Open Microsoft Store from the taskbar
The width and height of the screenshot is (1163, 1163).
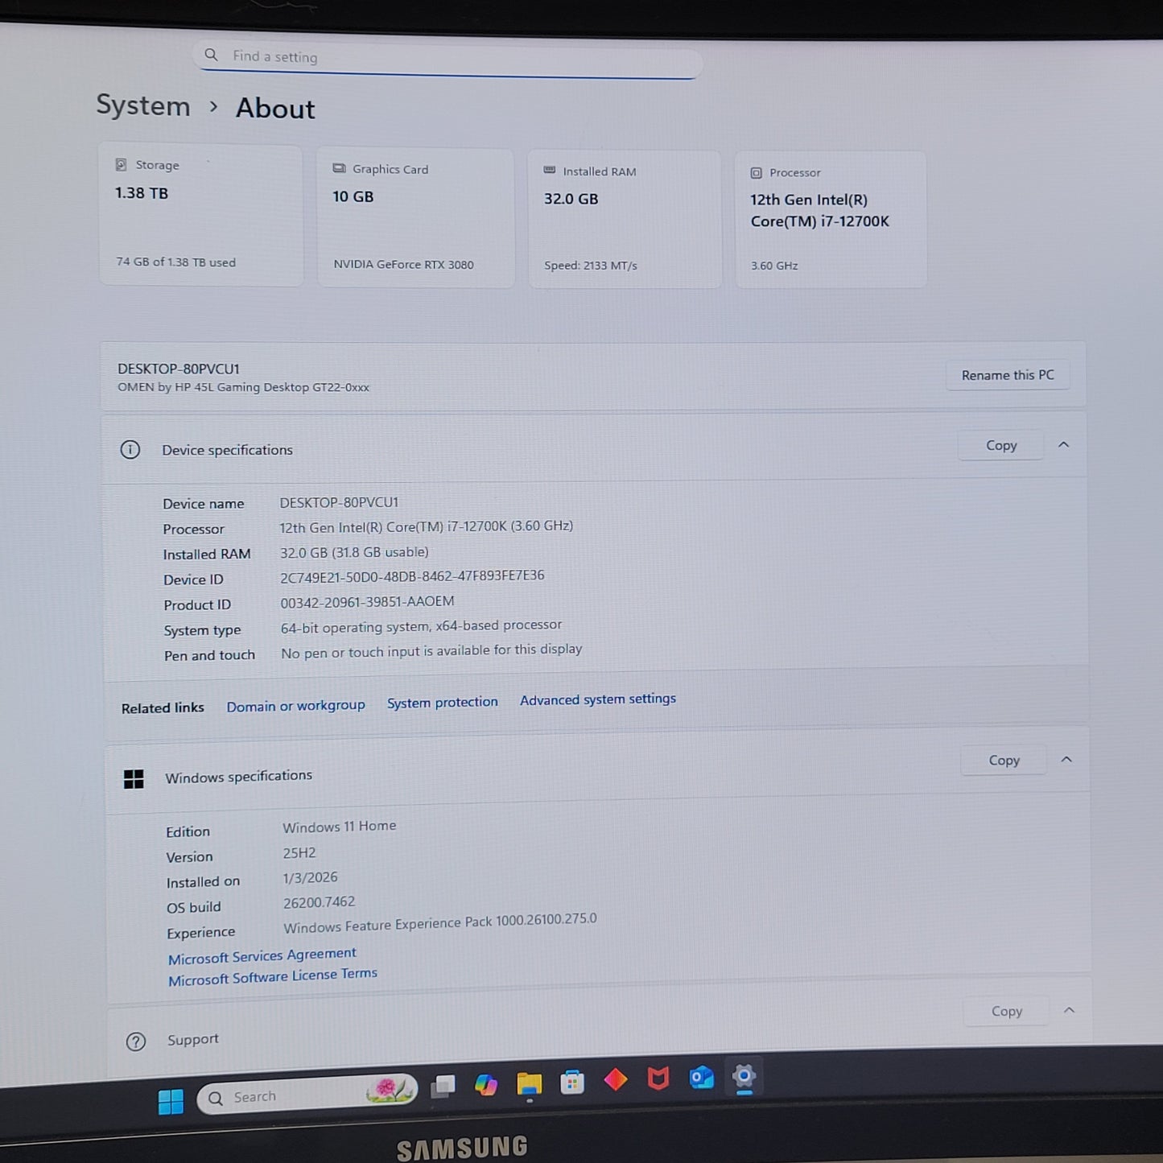coord(572,1082)
